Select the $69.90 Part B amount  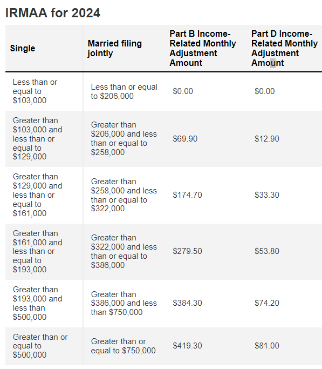pos(185,139)
